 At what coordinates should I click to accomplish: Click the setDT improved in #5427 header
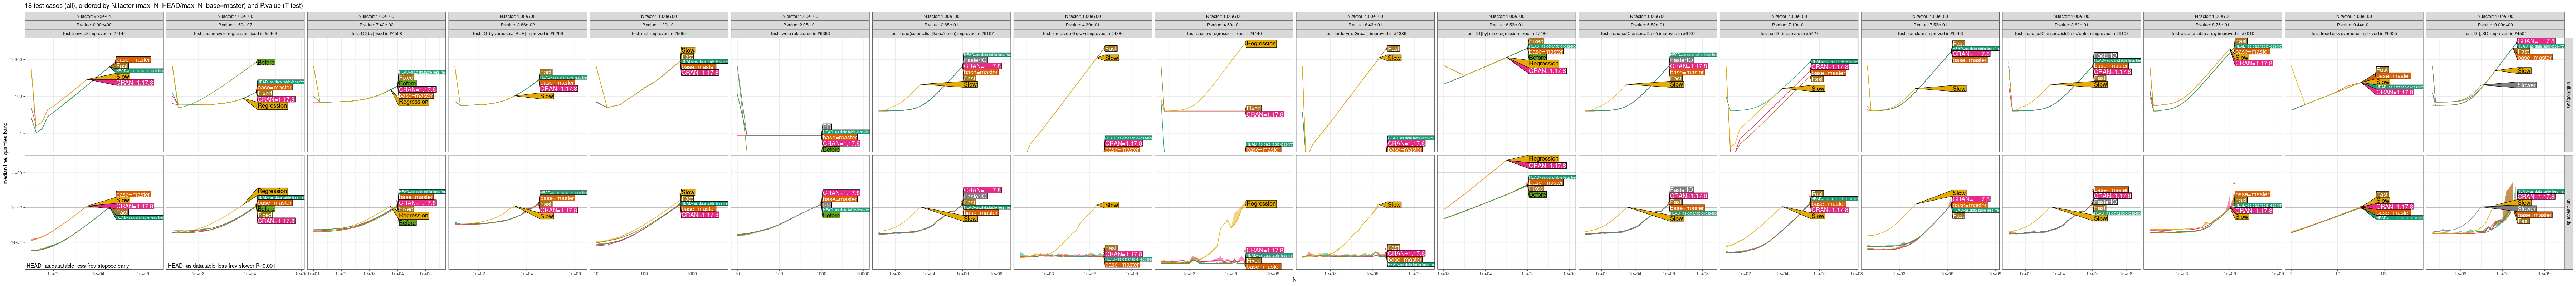[x=1789, y=33]
